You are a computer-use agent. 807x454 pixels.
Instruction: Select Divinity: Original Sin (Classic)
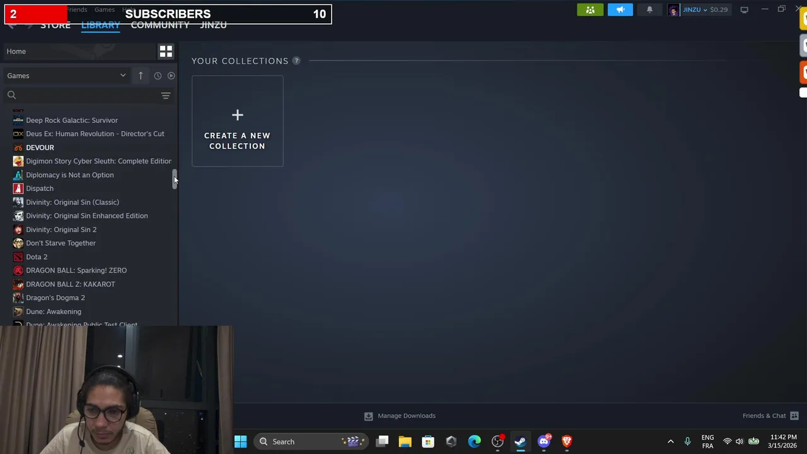(73, 202)
